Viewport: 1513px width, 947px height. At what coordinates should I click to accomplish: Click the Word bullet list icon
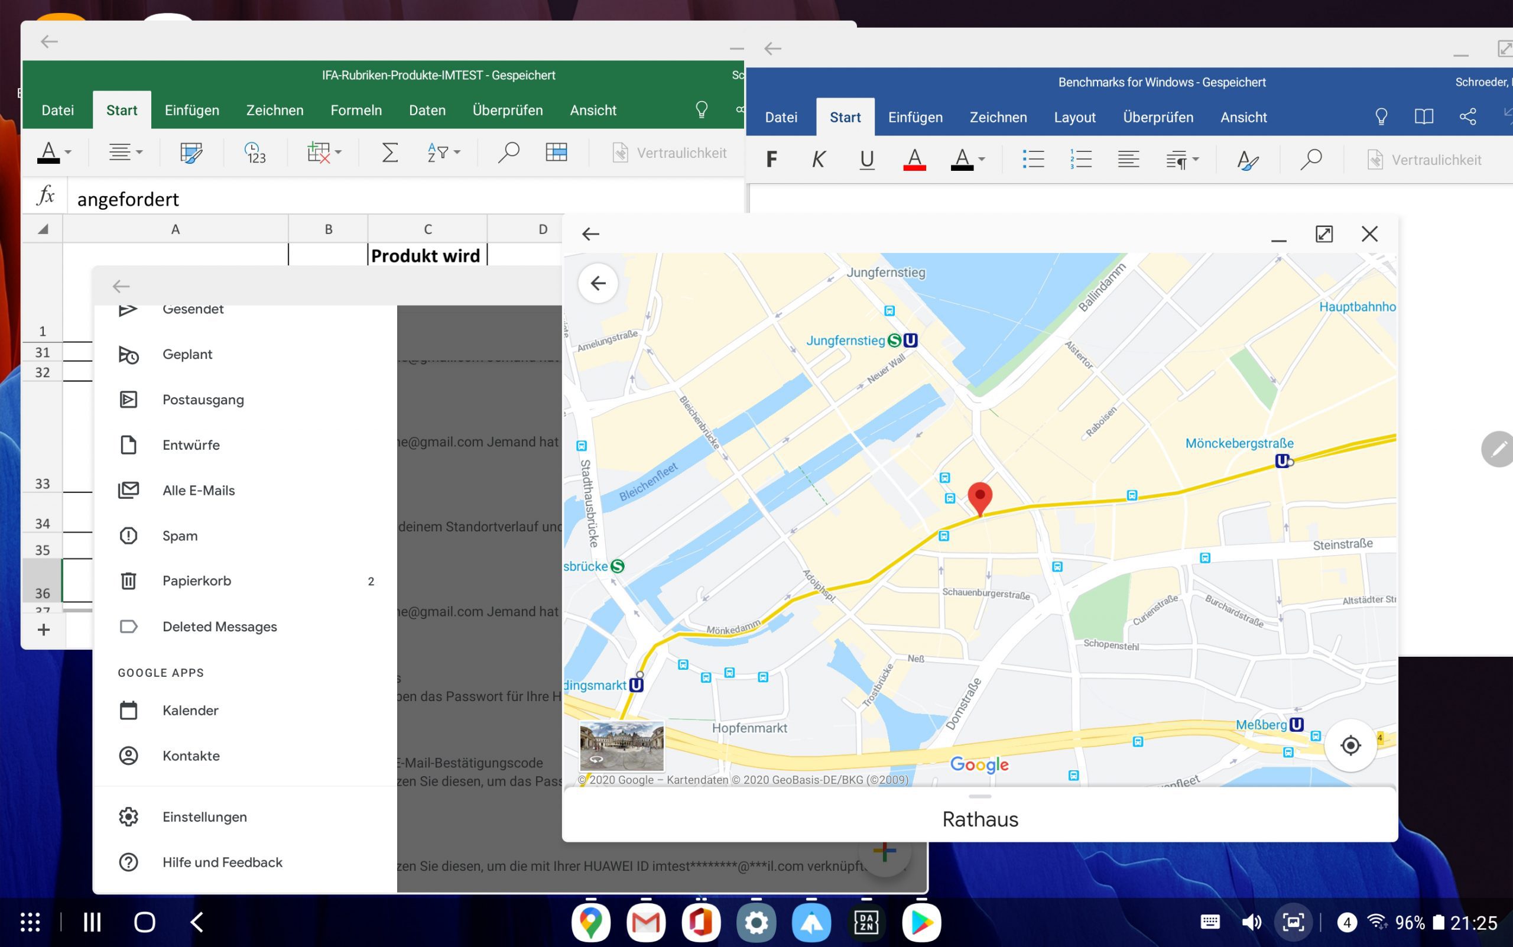[x=1033, y=160]
